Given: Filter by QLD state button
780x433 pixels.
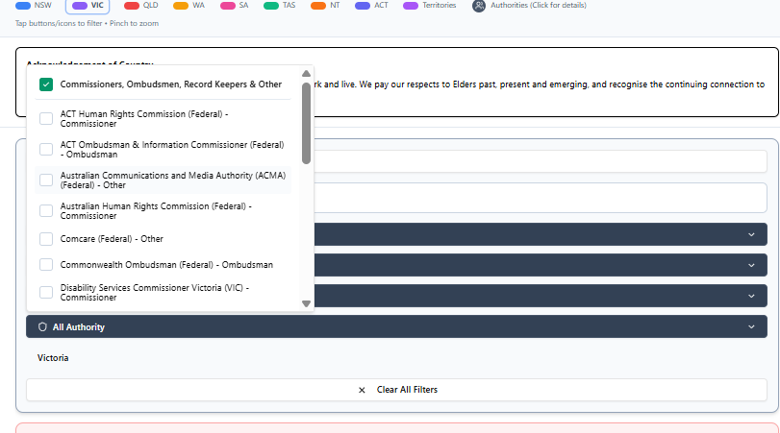Looking at the screenshot, I should click(140, 6).
